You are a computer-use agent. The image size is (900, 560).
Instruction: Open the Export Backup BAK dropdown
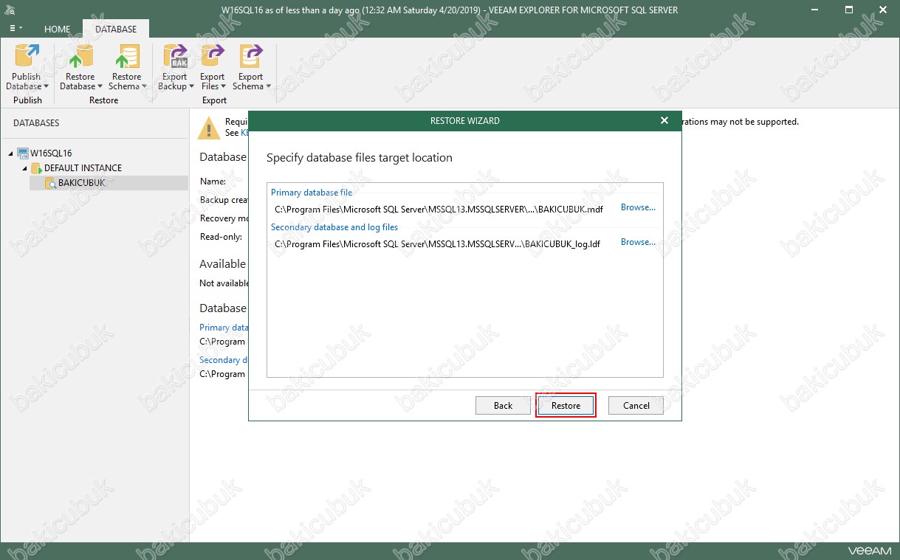click(x=175, y=66)
